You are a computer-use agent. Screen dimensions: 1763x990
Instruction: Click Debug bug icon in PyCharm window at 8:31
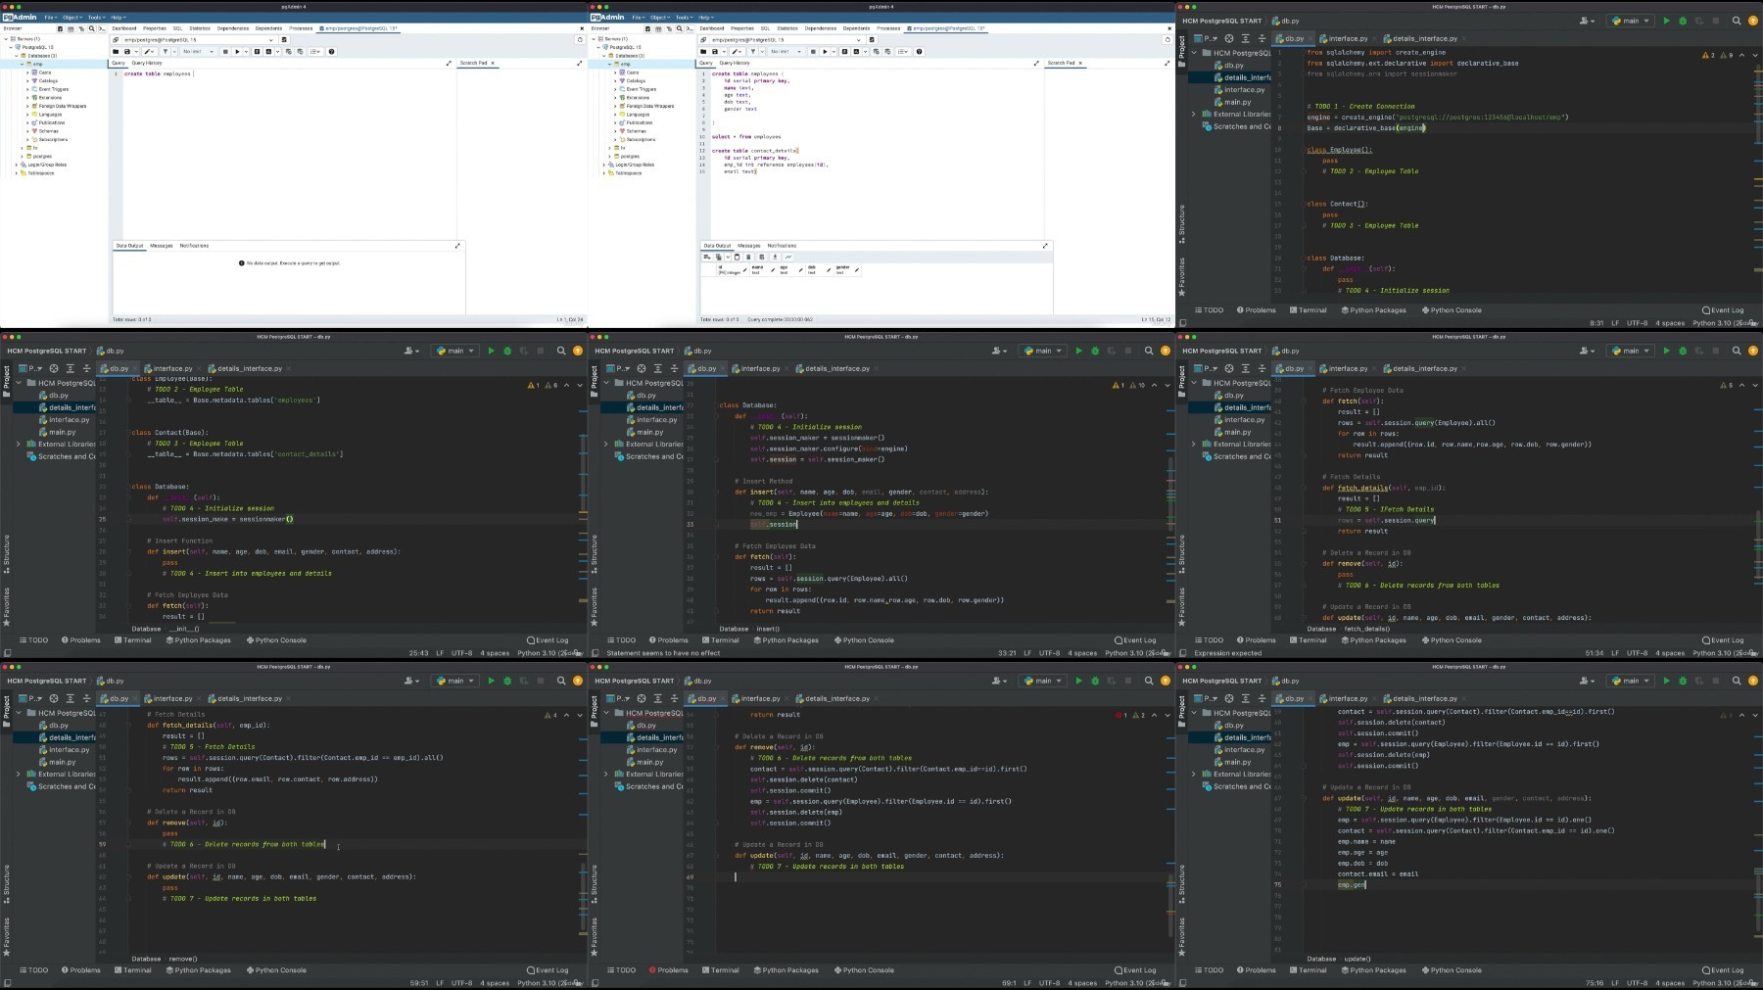coord(1683,21)
